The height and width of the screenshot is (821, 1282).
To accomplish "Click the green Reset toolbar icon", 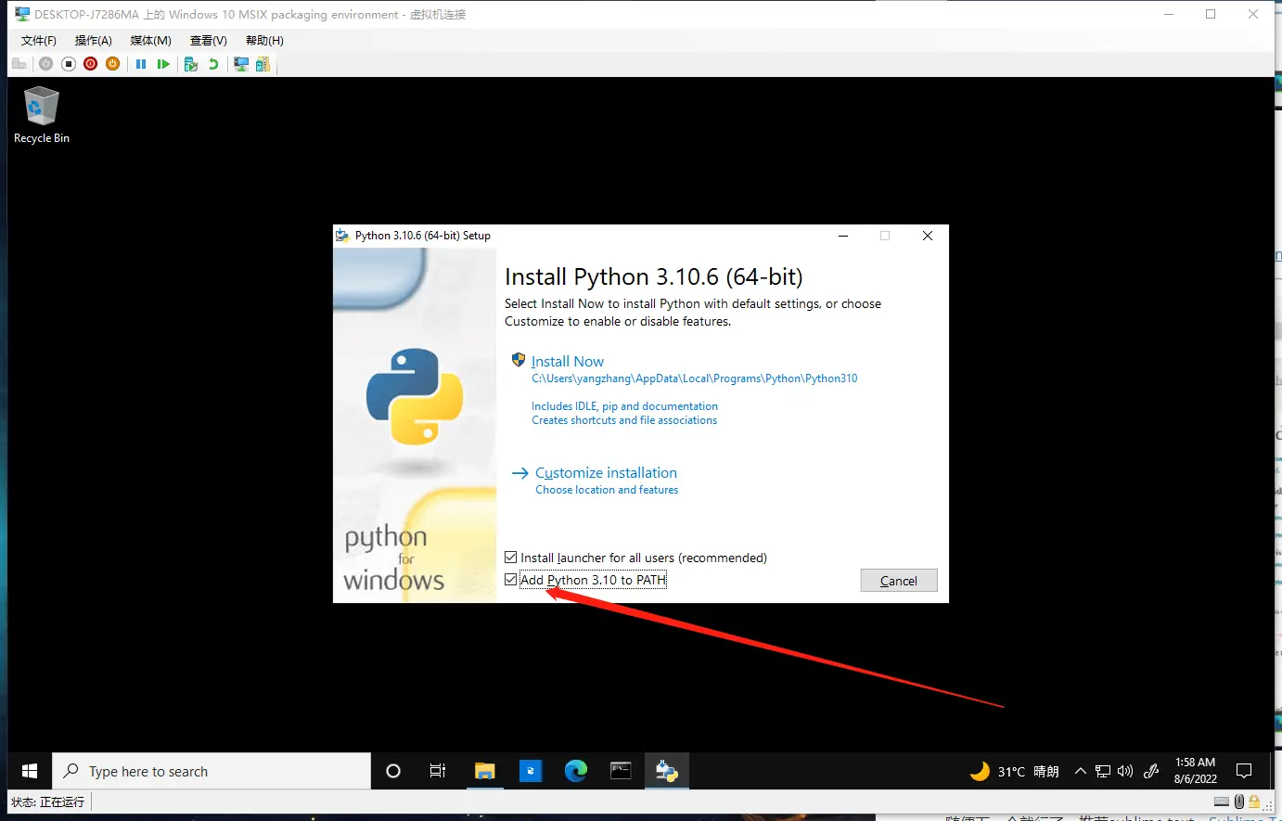I will click(163, 64).
